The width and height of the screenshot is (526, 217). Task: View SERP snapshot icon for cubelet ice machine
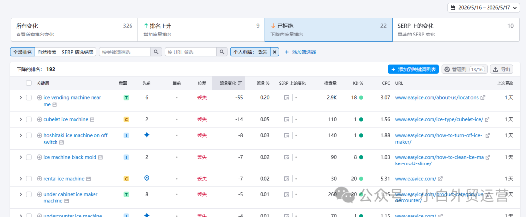[287, 119]
